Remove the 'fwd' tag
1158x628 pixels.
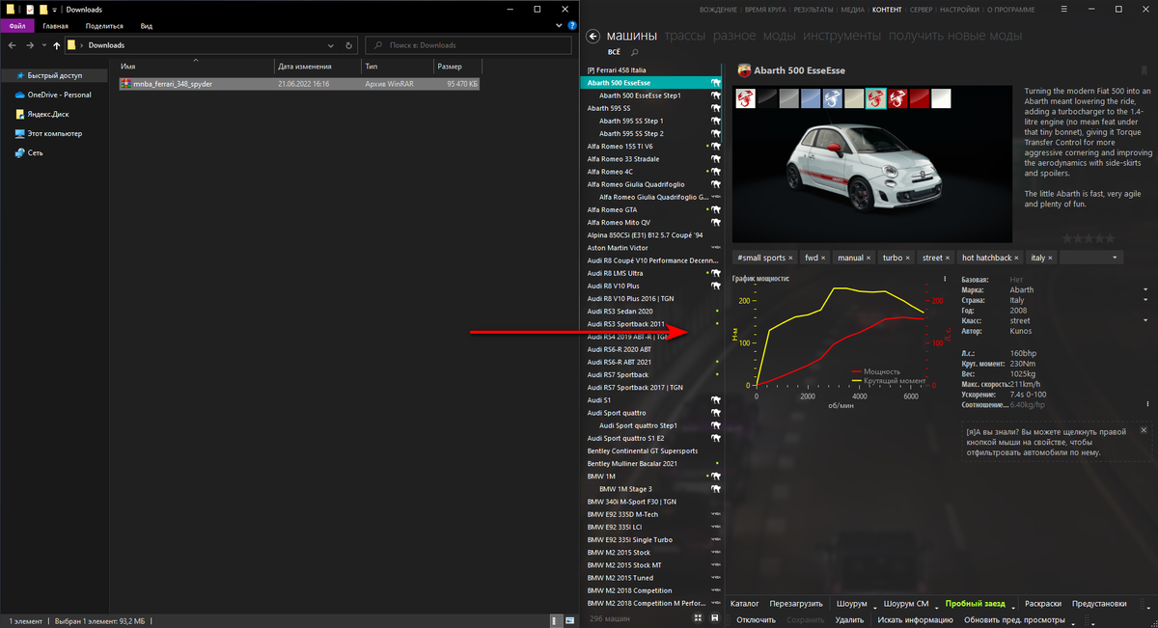823,259
